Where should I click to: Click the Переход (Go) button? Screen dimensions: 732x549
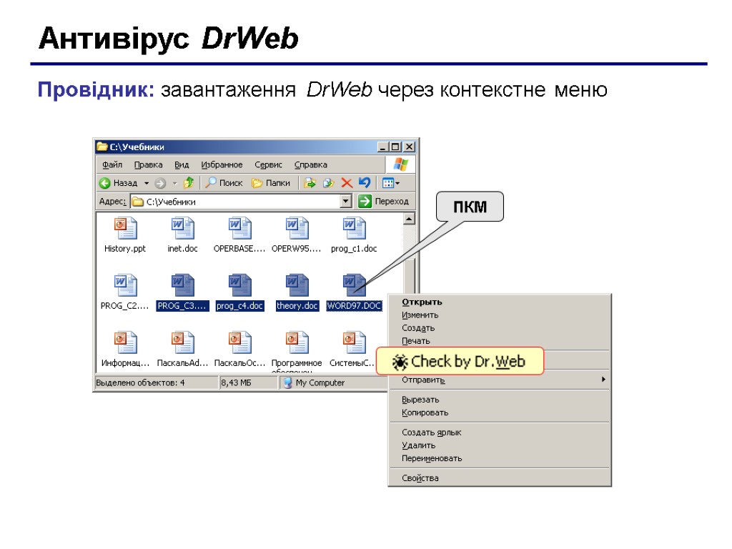tap(383, 201)
